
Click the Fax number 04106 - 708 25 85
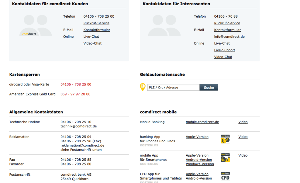[x=76, y=160]
